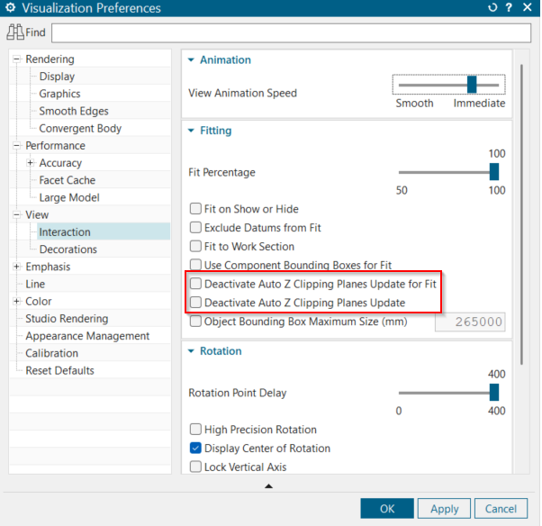The width and height of the screenshot is (542, 526).
Task: Click the Apply button
Action: pos(444,509)
